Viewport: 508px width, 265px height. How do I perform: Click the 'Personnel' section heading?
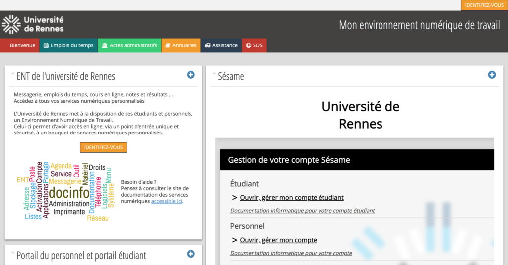(x=247, y=226)
